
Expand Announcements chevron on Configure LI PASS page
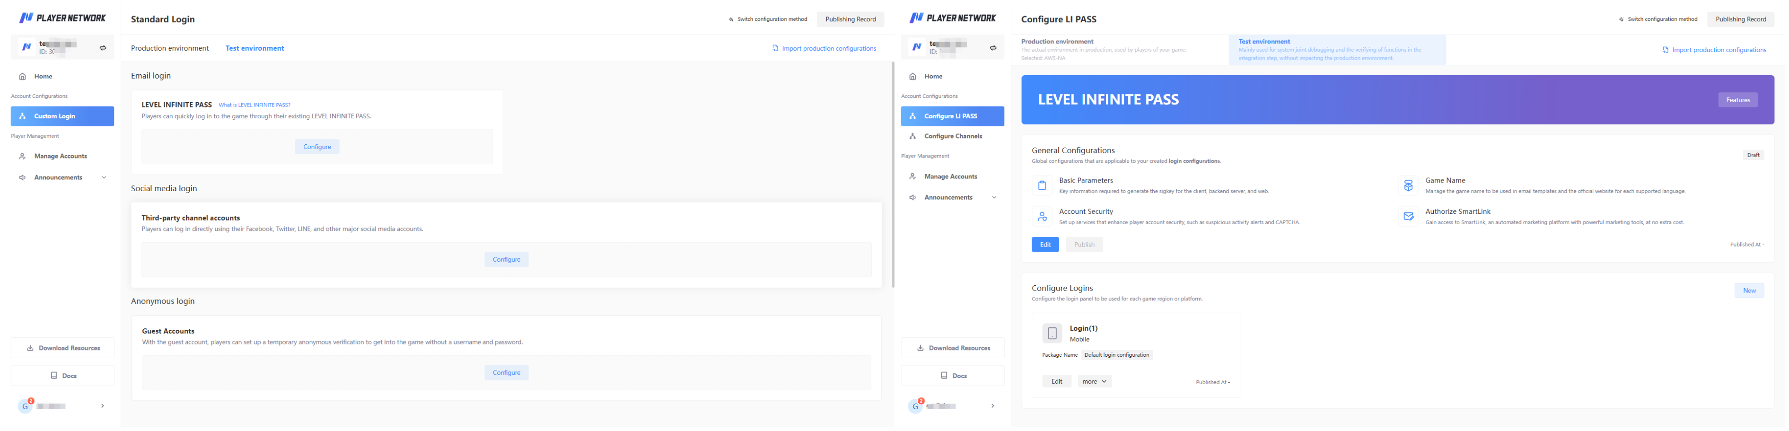tap(994, 198)
